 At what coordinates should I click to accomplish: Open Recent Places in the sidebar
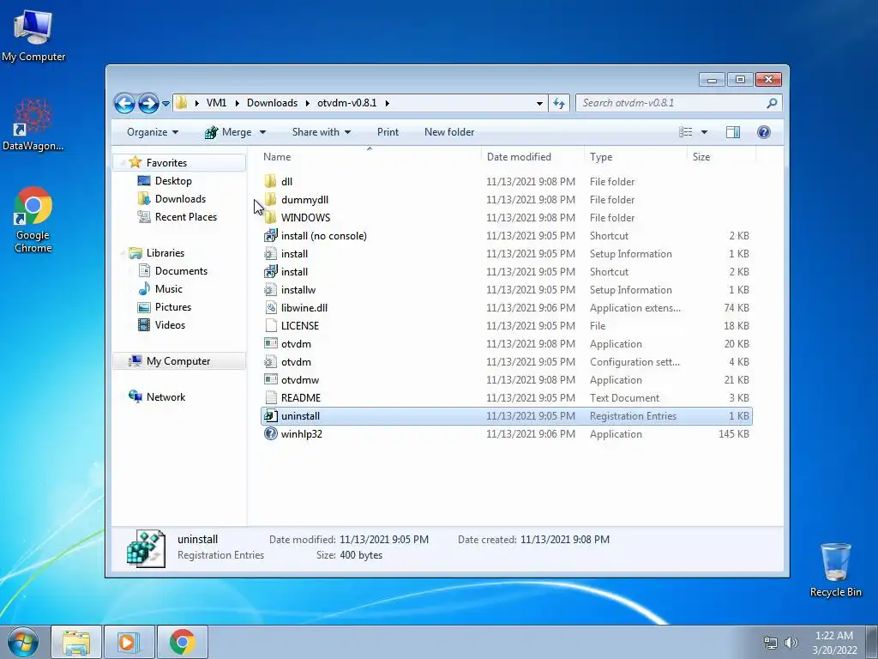[185, 217]
